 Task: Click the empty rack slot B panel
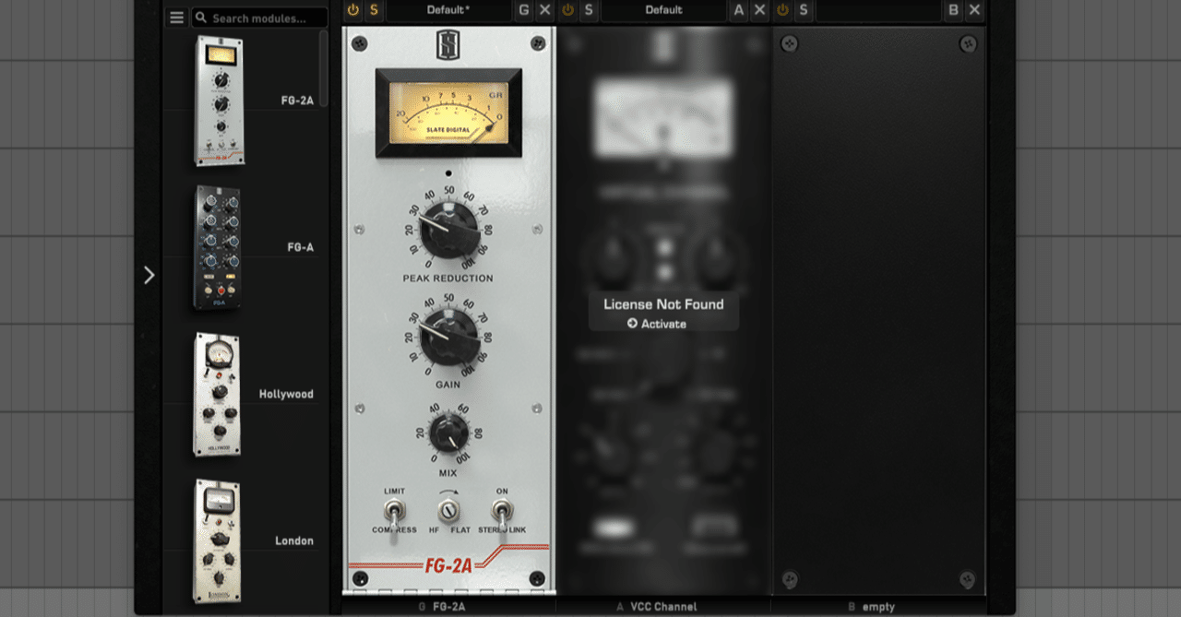point(878,311)
